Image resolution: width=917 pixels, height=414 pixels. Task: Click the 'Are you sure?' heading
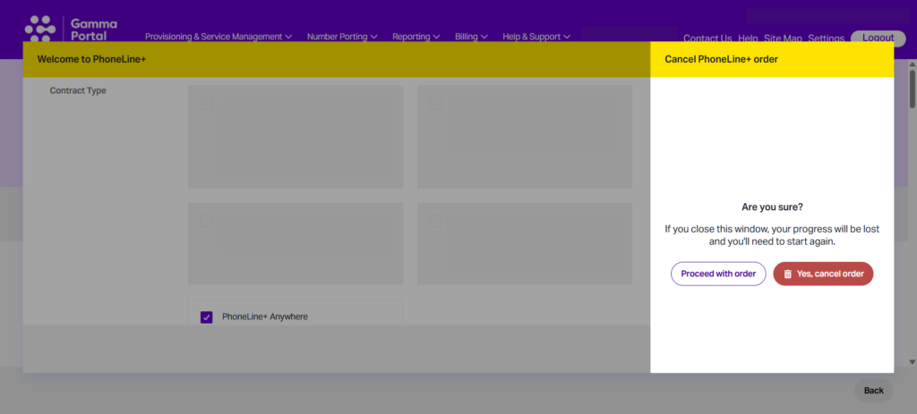tap(772, 207)
